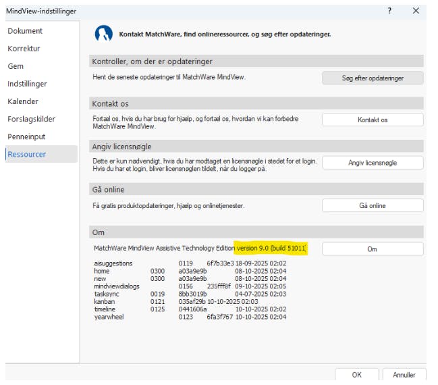The height and width of the screenshot is (385, 438).
Task: Click the help question mark icon
Action: [x=389, y=11]
